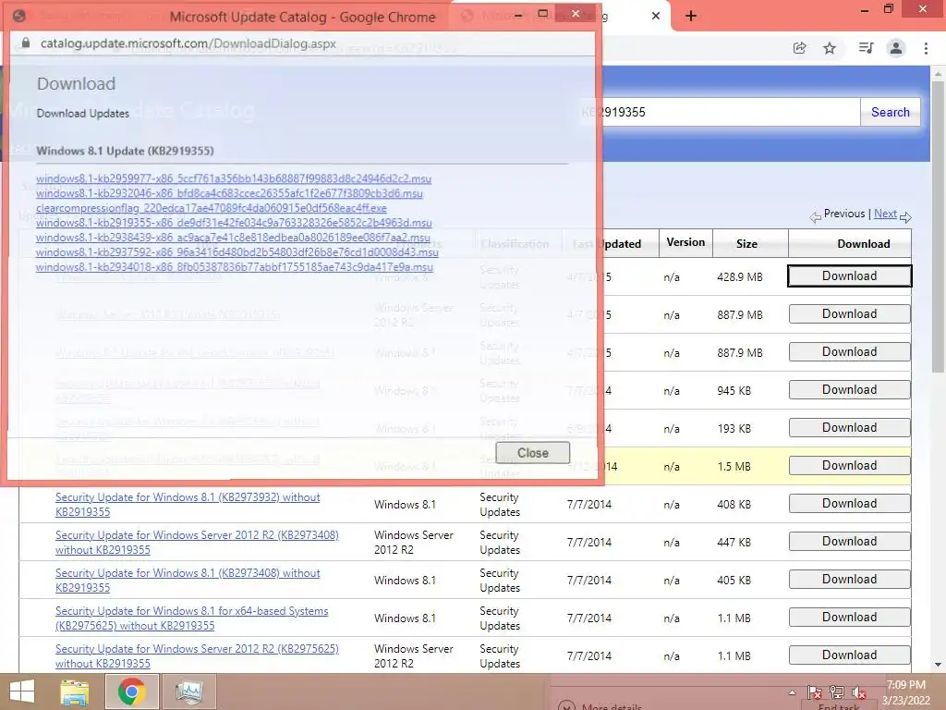The image size is (946, 710).
Task: Add a new Chrome tab
Action: coord(691,17)
